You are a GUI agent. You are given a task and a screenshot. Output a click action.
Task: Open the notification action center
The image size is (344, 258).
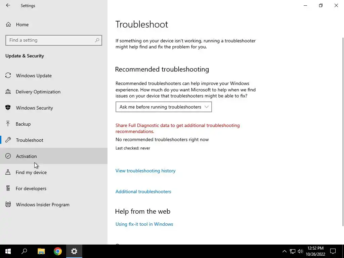[x=333, y=251]
